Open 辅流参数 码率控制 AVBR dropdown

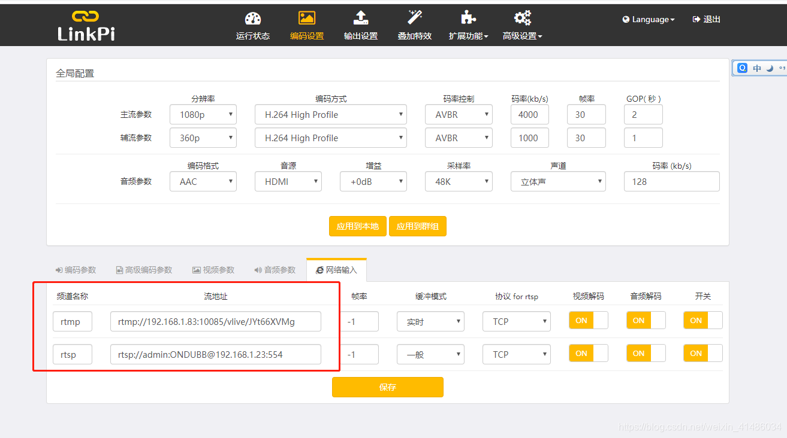[x=459, y=138]
